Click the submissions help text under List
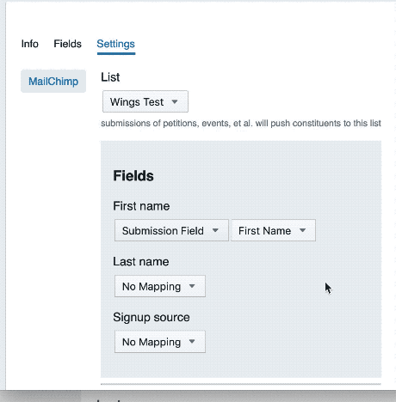 point(241,124)
